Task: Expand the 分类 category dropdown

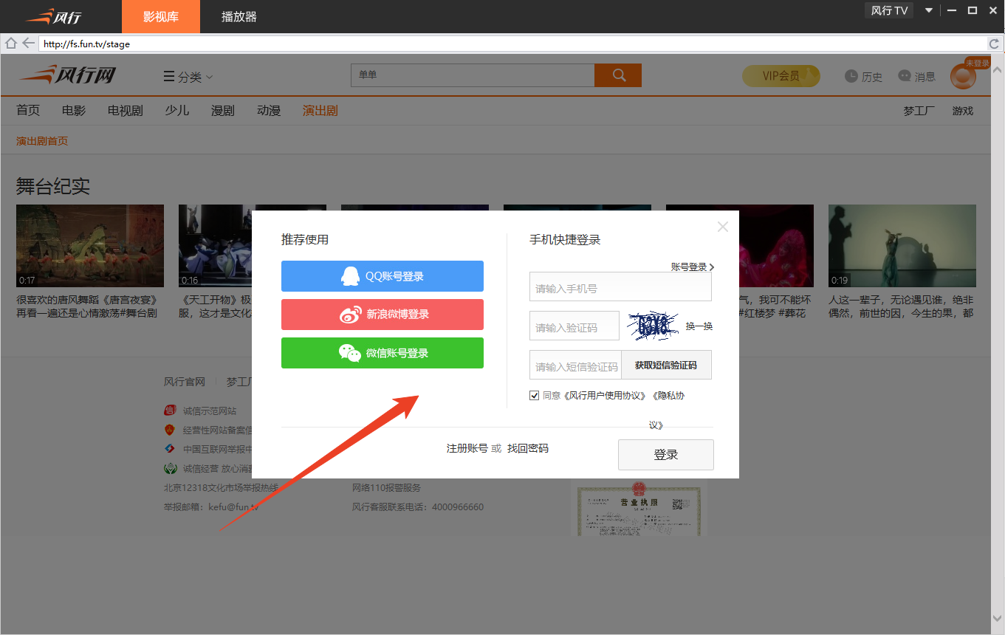Action: pyautogui.click(x=188, y=77)
